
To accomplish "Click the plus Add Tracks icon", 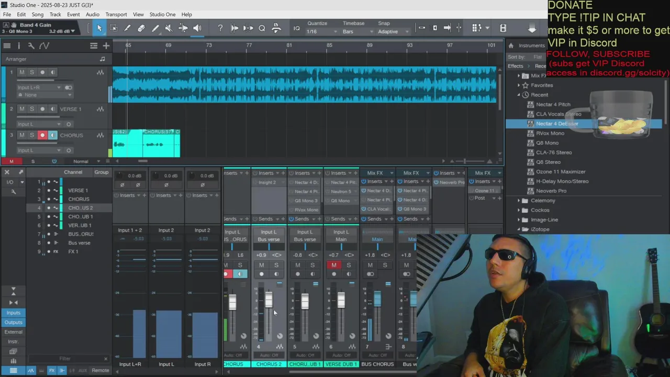I will click(106, 46).
